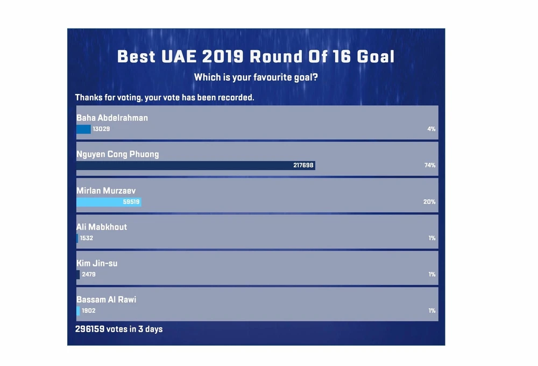Click the 20% result percentage

point(429,202)
